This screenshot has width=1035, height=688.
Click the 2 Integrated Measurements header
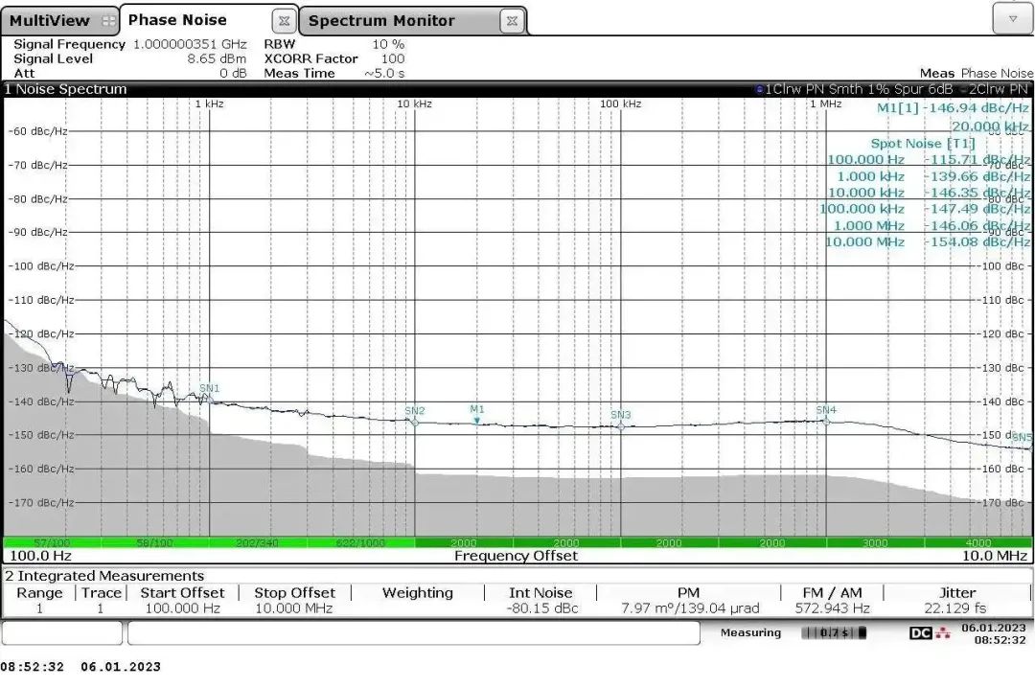pyautogui.click(x=105, y=576)
